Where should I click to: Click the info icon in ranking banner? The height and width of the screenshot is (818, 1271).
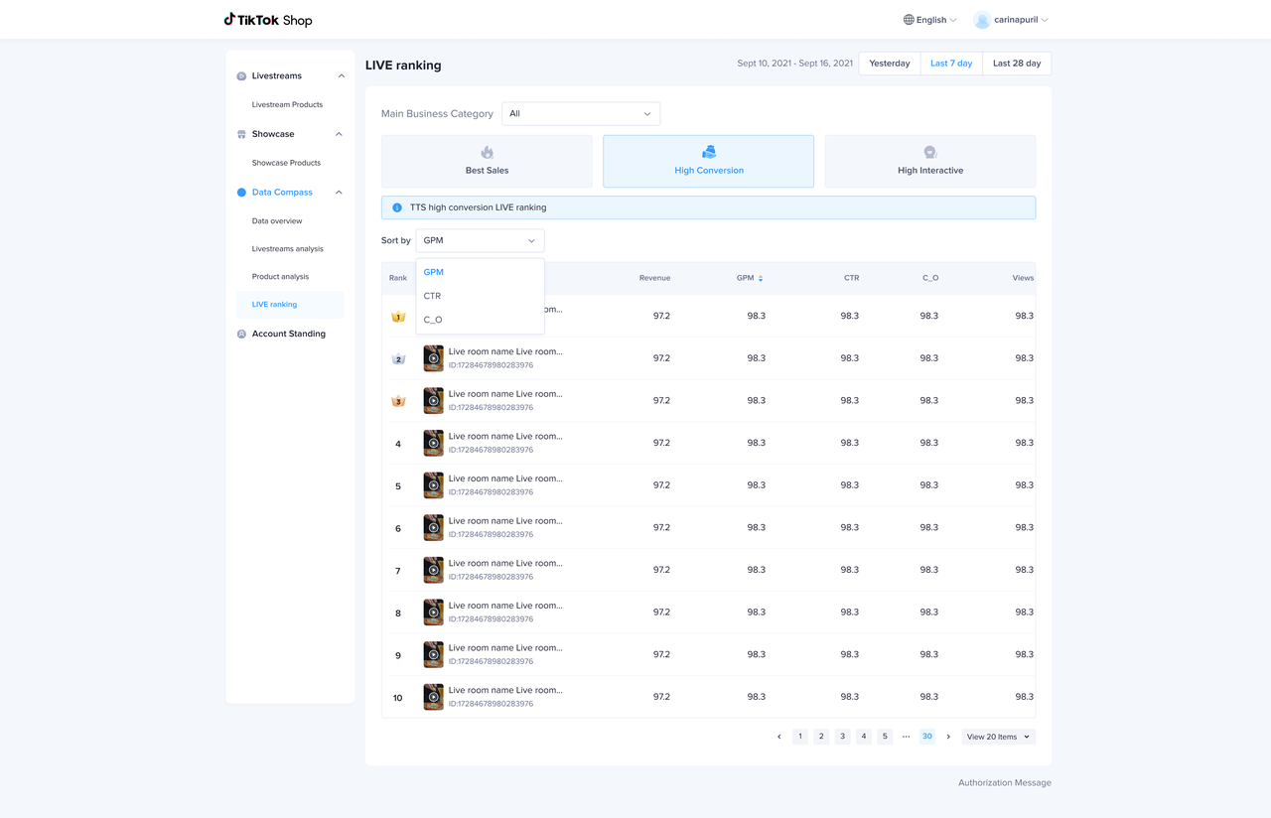tap(397, 207)
